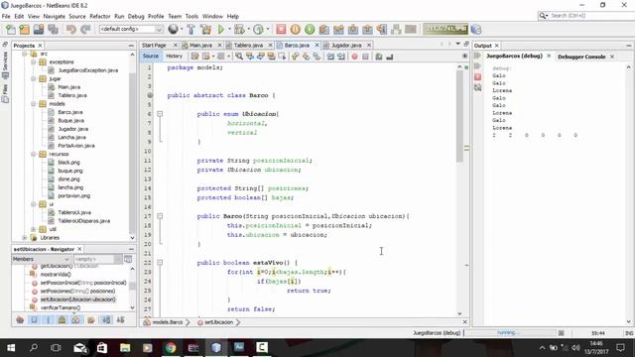Switch to the Tablero.java tab
The image size is (635, 357).
[x=248, y=46]
